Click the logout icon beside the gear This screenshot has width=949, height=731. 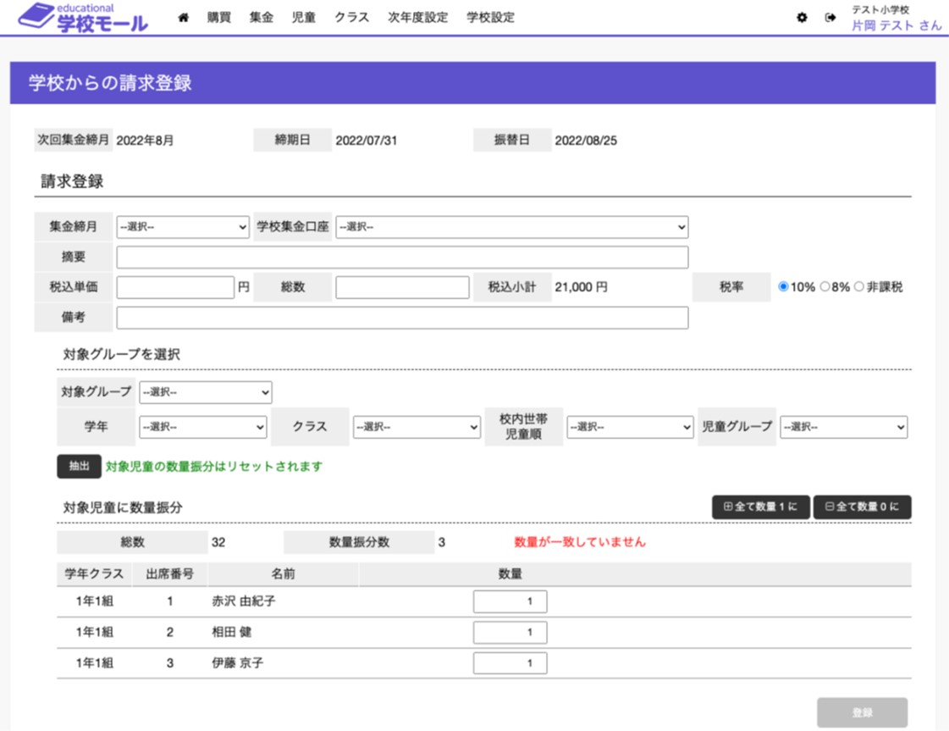click(x=830, y=18)
